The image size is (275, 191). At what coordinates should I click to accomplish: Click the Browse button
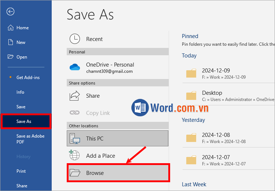(118, 173)
